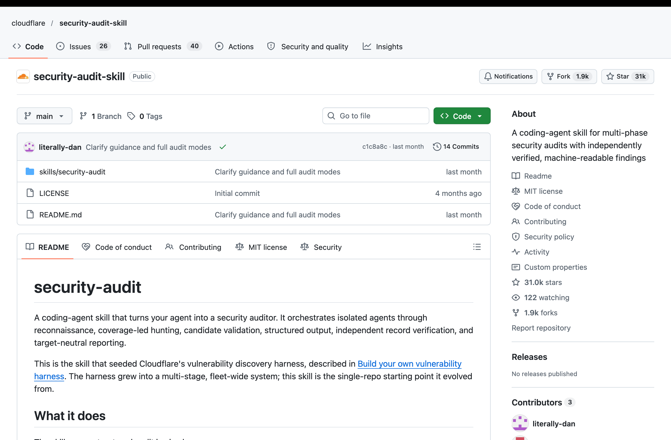The image size is (671, 440).
Task: Open the Activity link
Action: (530, 252)
